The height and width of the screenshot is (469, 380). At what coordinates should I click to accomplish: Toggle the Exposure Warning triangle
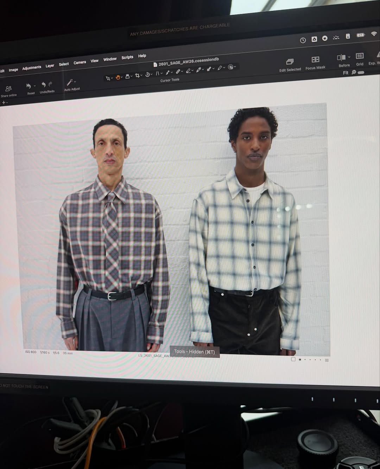coord(378,55)
